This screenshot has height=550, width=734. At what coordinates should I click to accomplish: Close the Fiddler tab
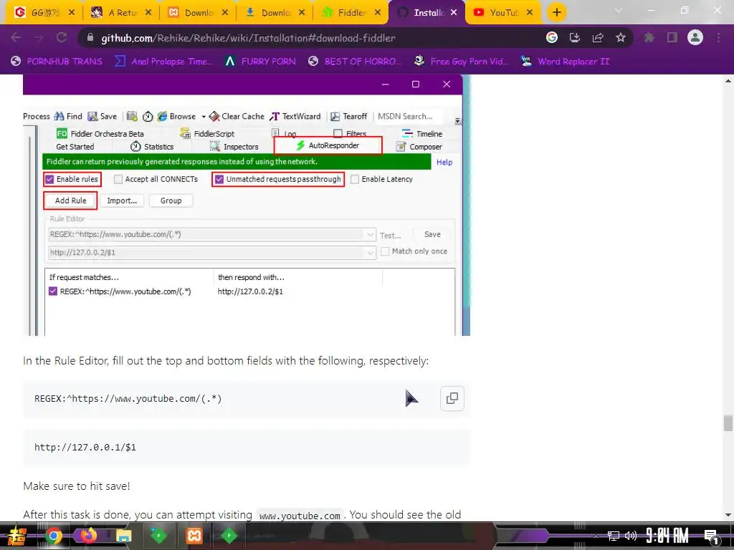coord(377,13)
